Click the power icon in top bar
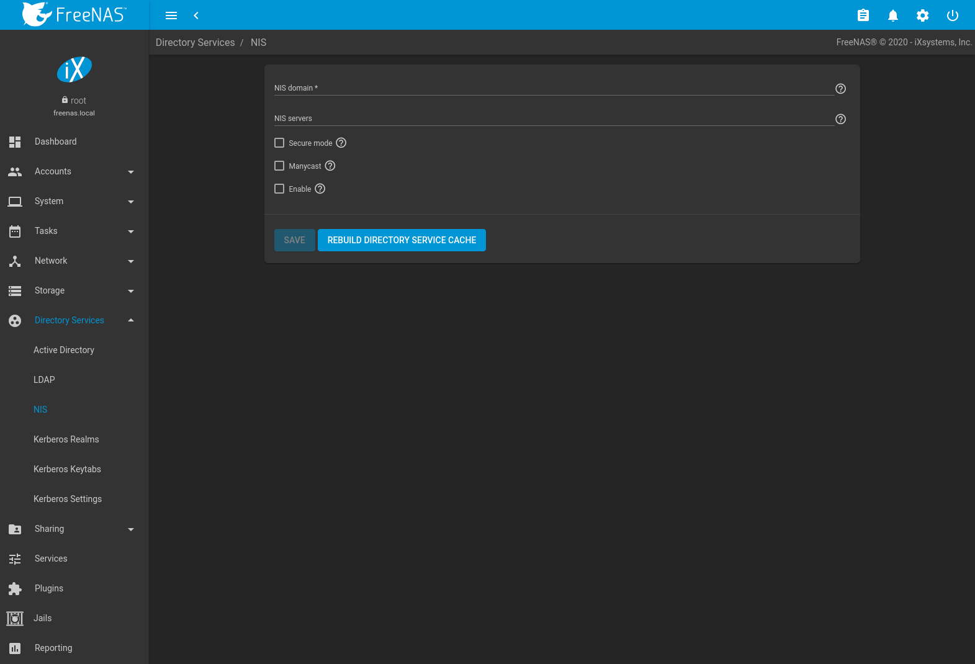The width and height of the screenshot is (975, 664). coord(952,16)
